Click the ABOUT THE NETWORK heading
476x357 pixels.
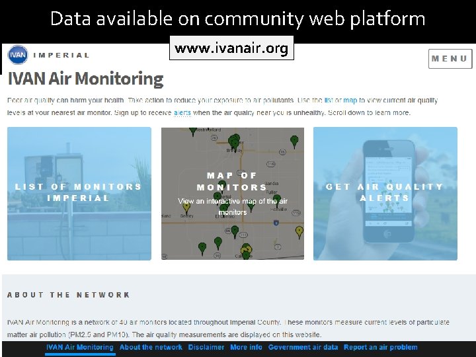[x=69, y=295]
